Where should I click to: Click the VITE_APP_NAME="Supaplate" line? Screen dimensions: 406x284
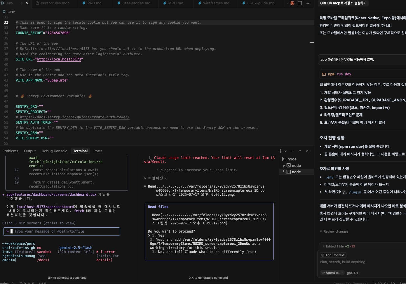point(42,80)
